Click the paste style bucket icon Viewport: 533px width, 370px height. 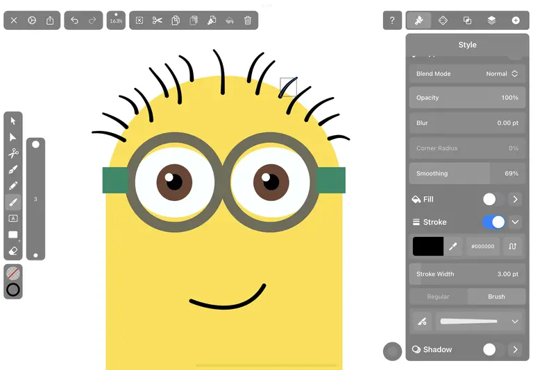(230, 20)
